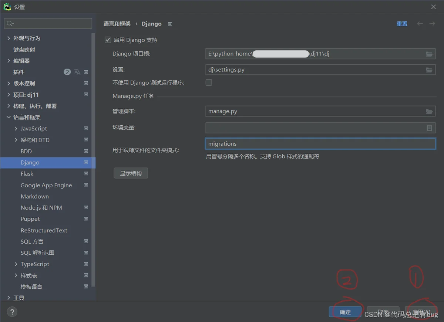
Task: Click the project icon beside Flask
Action: pyautogui.click(x=86, y=174)
